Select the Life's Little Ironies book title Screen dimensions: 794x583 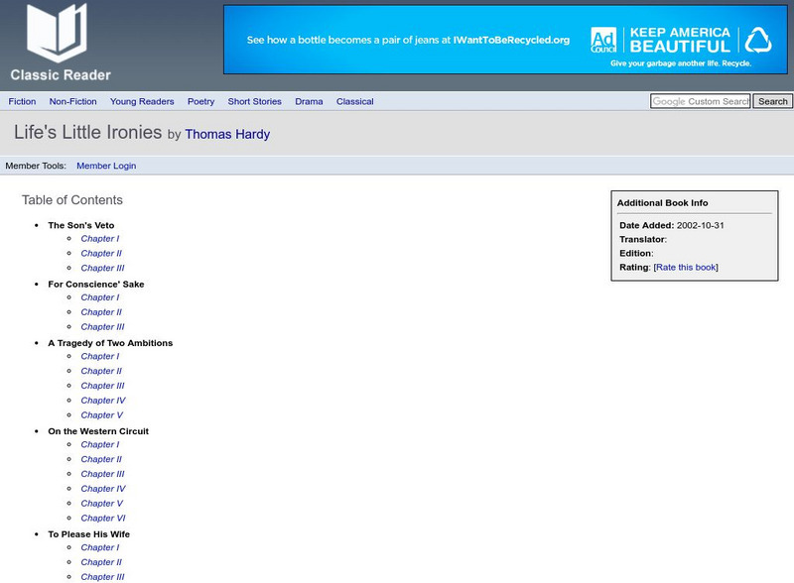(87, 132)
